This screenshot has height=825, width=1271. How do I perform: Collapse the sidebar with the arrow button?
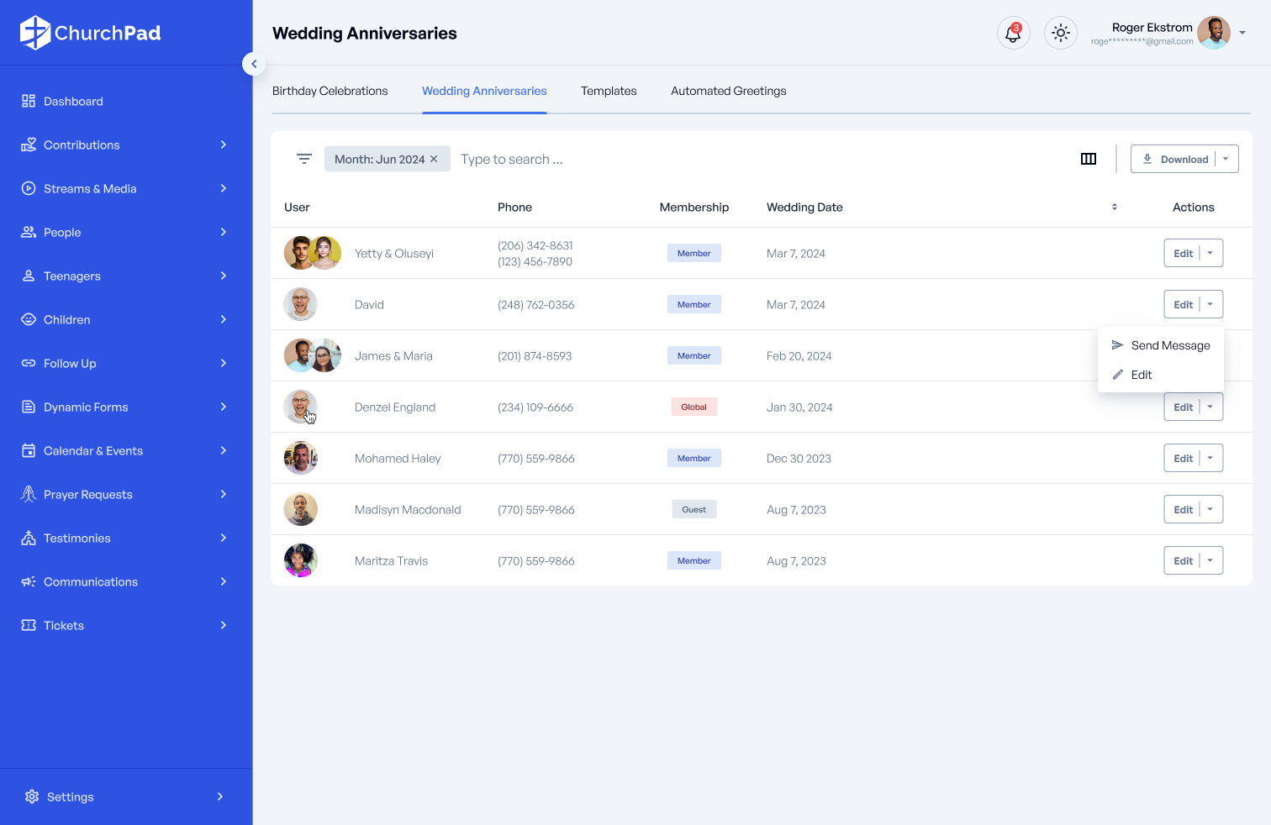(x=254, y=64)
